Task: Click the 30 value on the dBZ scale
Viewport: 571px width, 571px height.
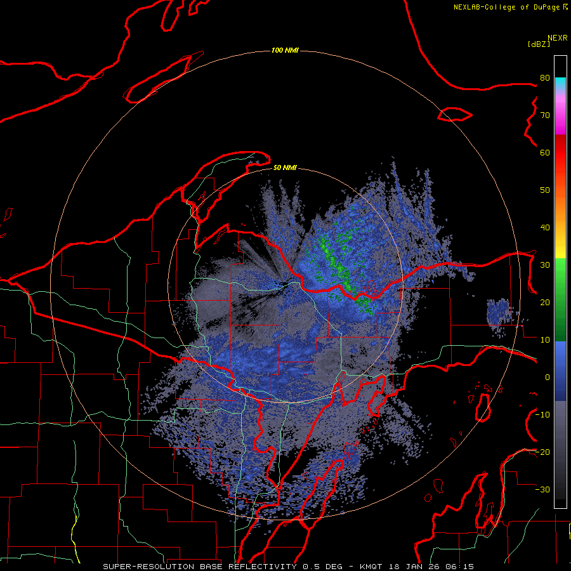Action: pos(545,265)
